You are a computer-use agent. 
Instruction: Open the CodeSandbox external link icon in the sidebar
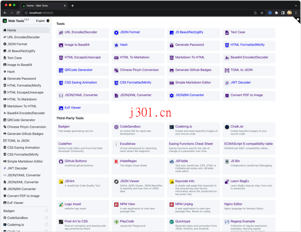pos(46,218)
